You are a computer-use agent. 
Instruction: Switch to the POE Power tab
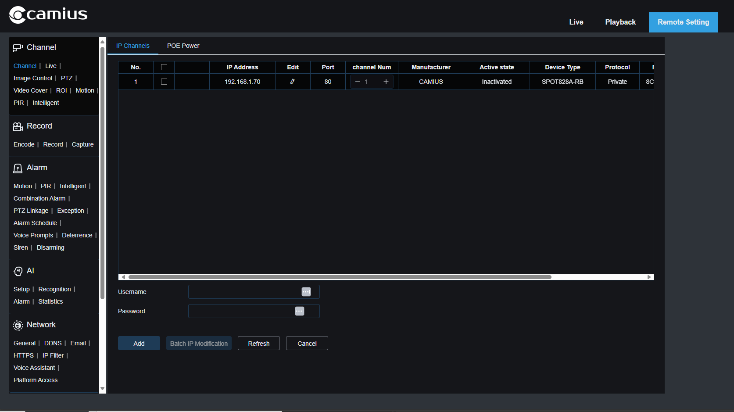(183, 46)
